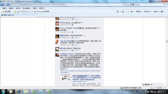This screenshot has height=94, width=168.
Task: Open the zoom level 100% dropdown arrow
Action: 165,88
